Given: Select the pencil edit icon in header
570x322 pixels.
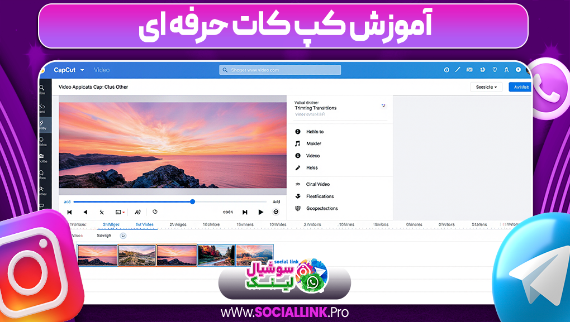Looking at the screenshot, I should [458, 70].
